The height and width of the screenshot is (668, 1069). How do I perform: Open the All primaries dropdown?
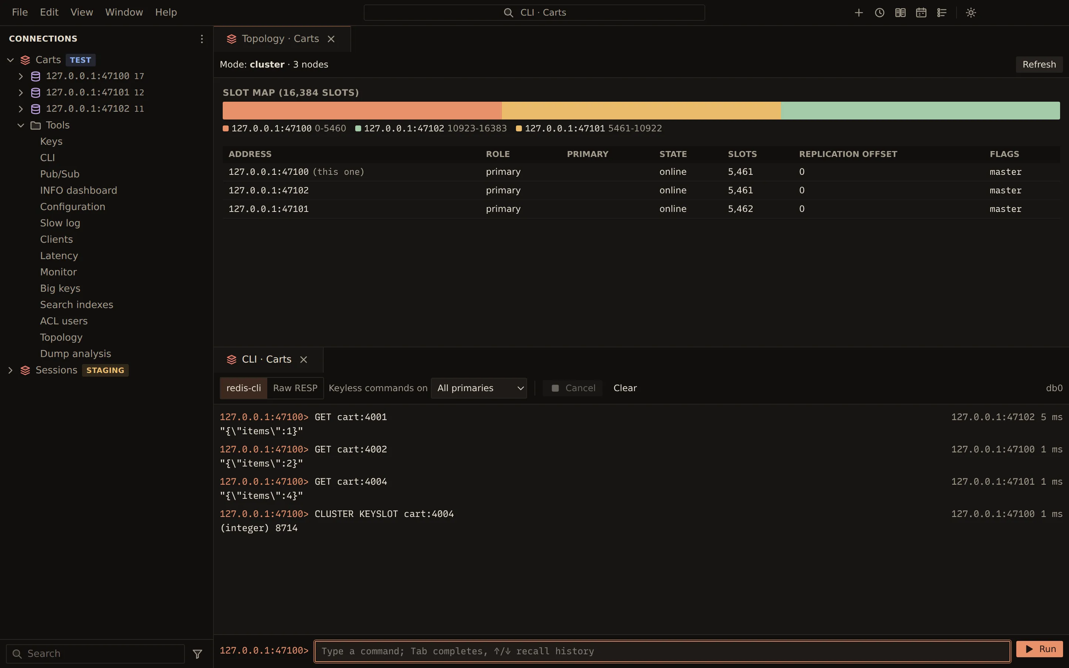point(479,388)
